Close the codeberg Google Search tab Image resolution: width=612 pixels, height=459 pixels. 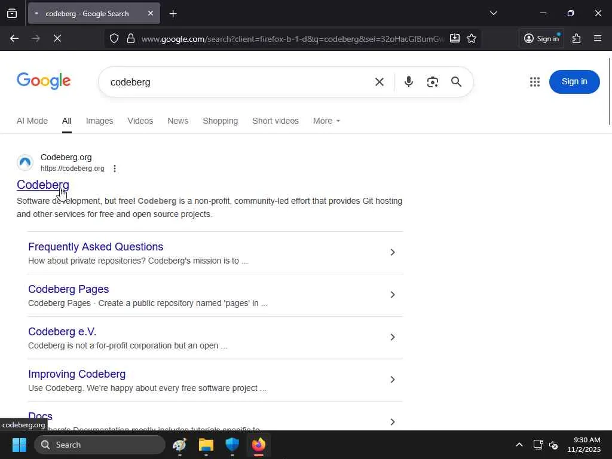pos(151,13)
